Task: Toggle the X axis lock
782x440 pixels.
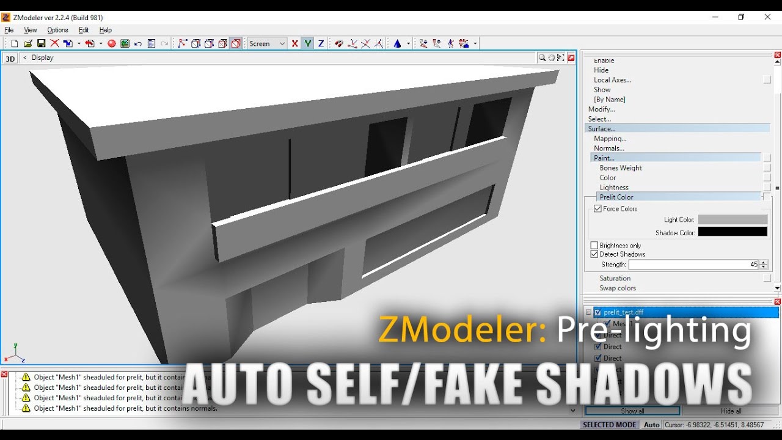Action: click(x=294, y=43)
